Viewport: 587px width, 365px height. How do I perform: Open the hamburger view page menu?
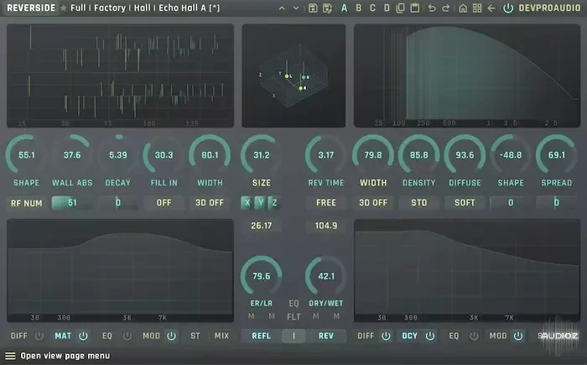[10, 356]
